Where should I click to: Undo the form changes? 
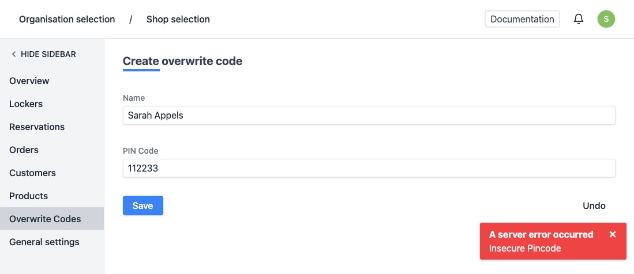[x=594, y=205]
